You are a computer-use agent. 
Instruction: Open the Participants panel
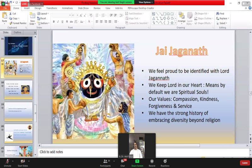pyautogui.click(x=105, y=161)
